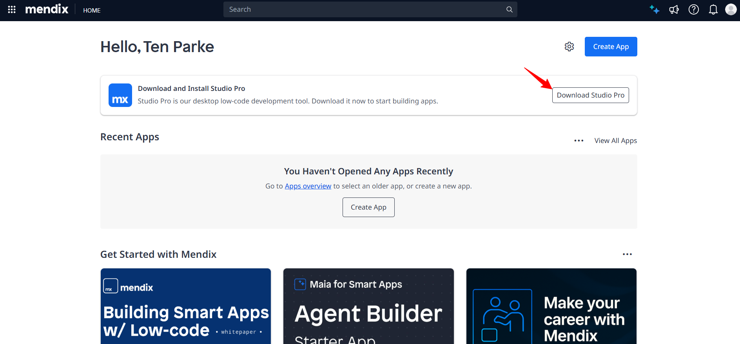Click the 'Get Started with Mendix' heading
Image resolution: width=740 pixels, height=344 pixels.
point(158,254)
